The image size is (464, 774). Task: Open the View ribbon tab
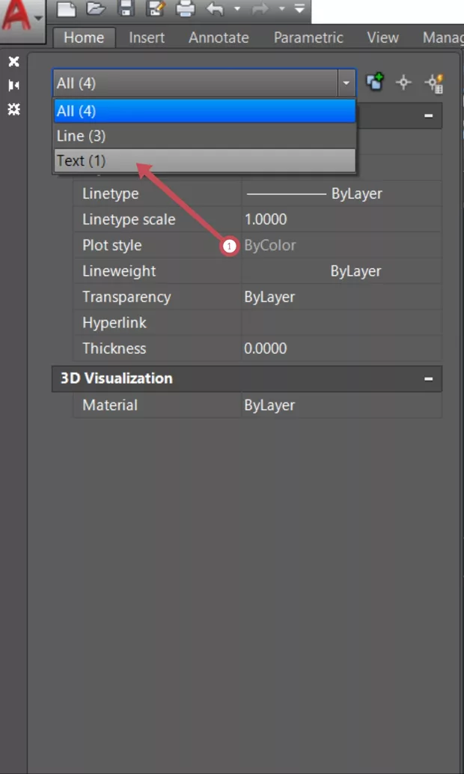click(382, 37)
